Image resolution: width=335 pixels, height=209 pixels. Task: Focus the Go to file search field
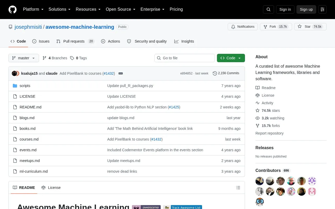point(185,58)
